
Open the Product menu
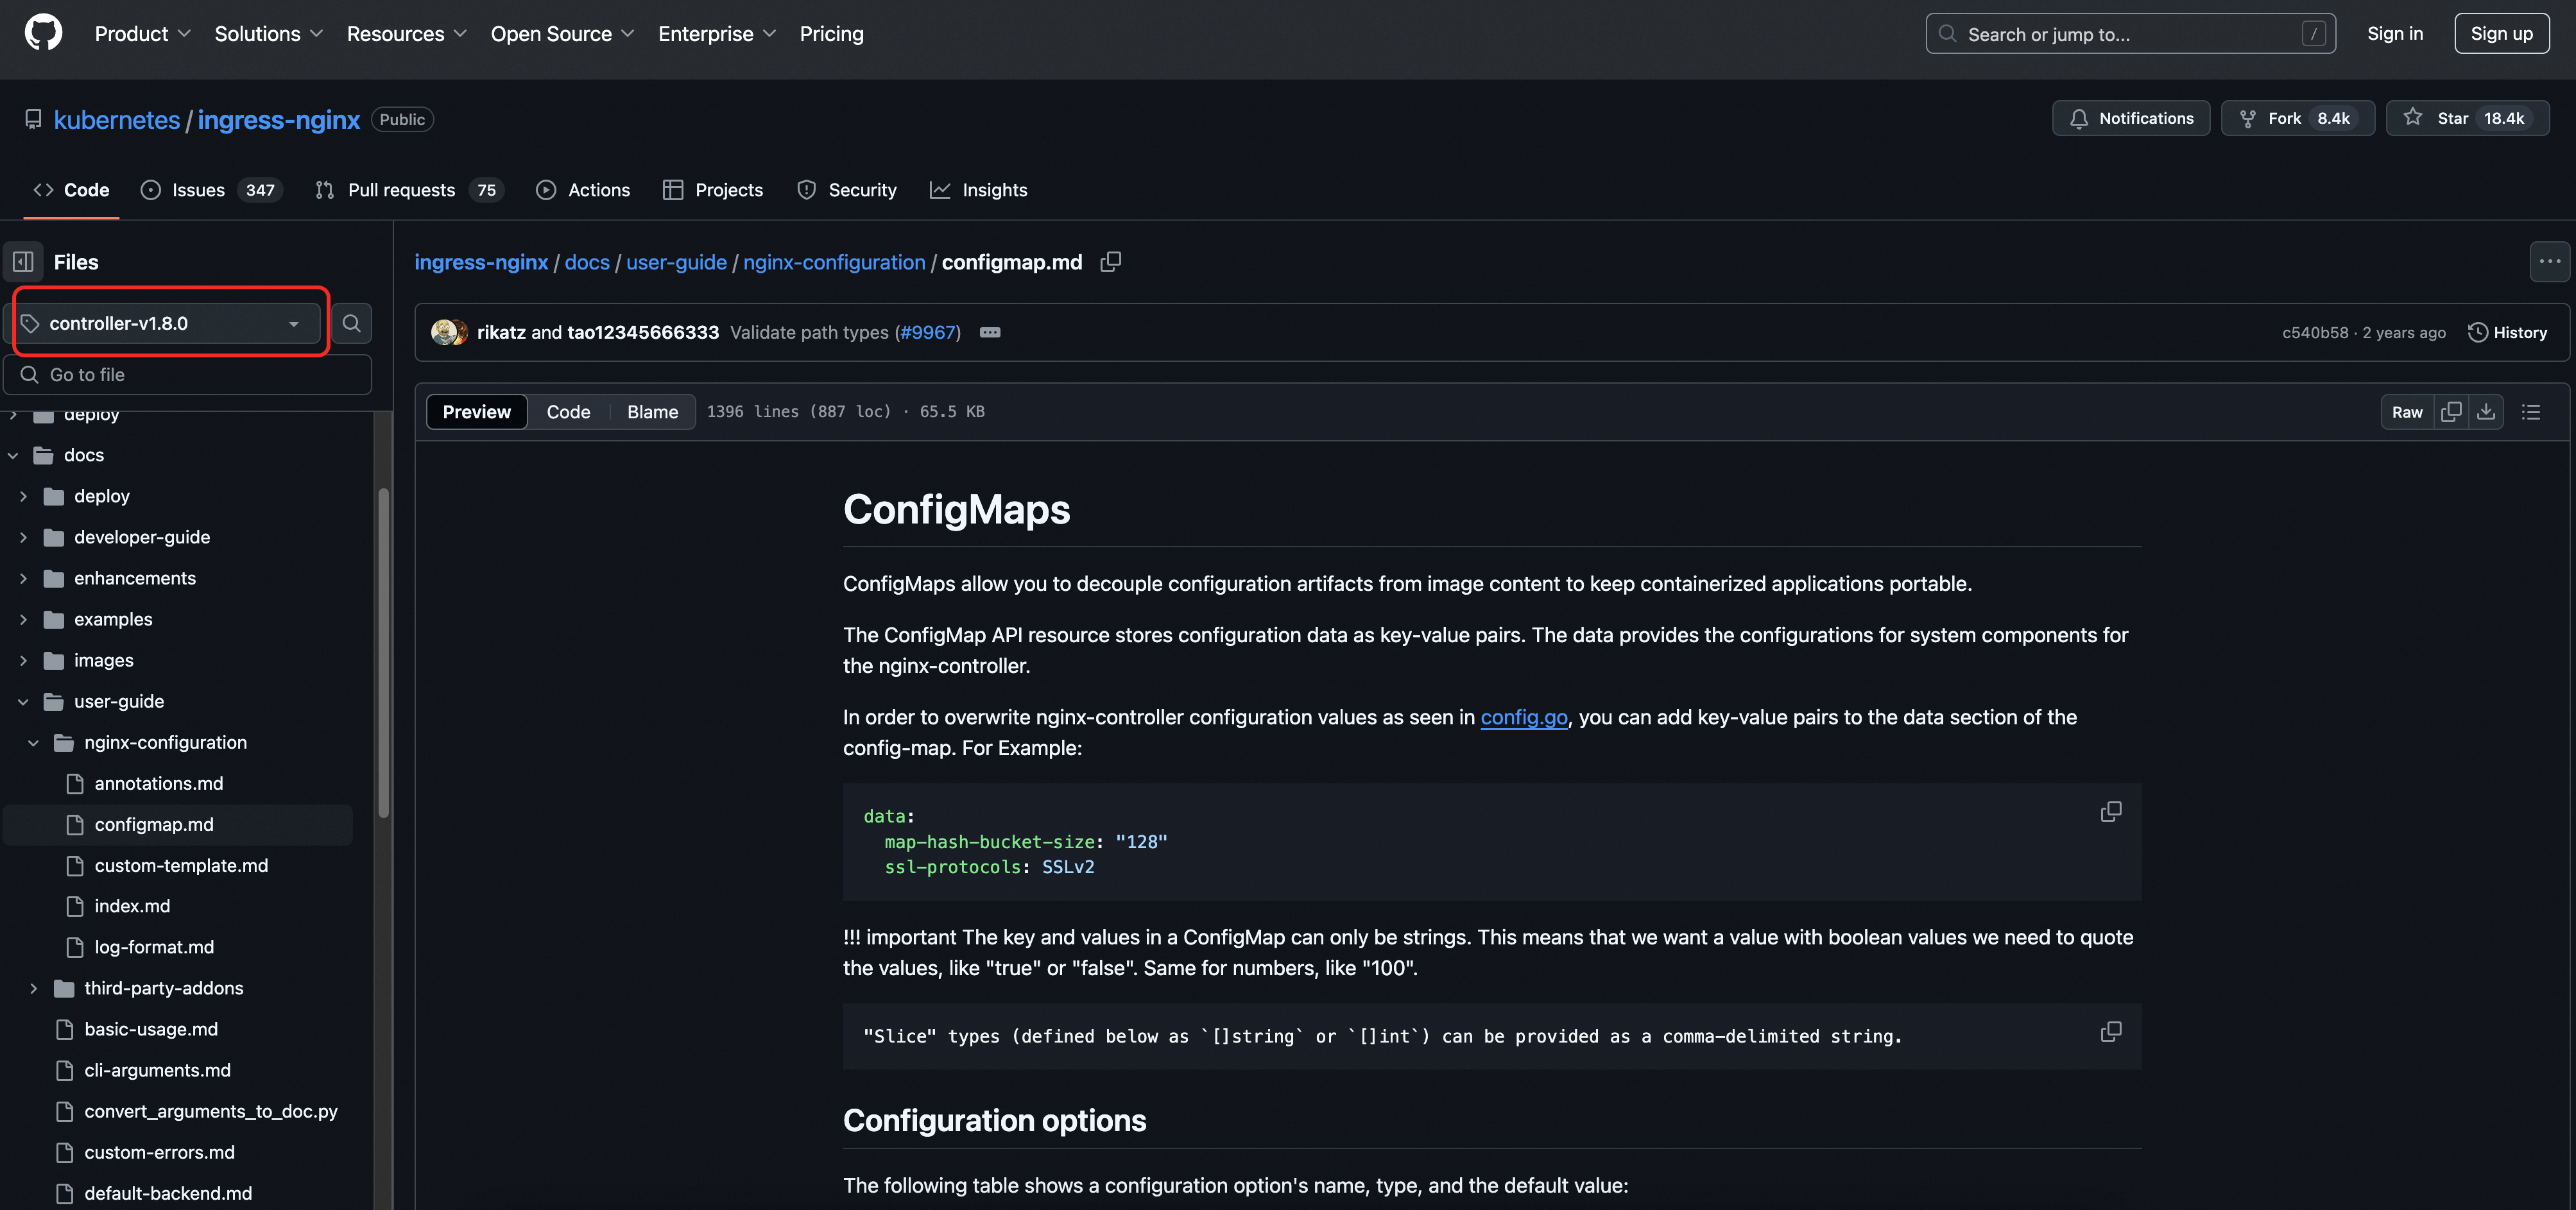pos(142,34)
